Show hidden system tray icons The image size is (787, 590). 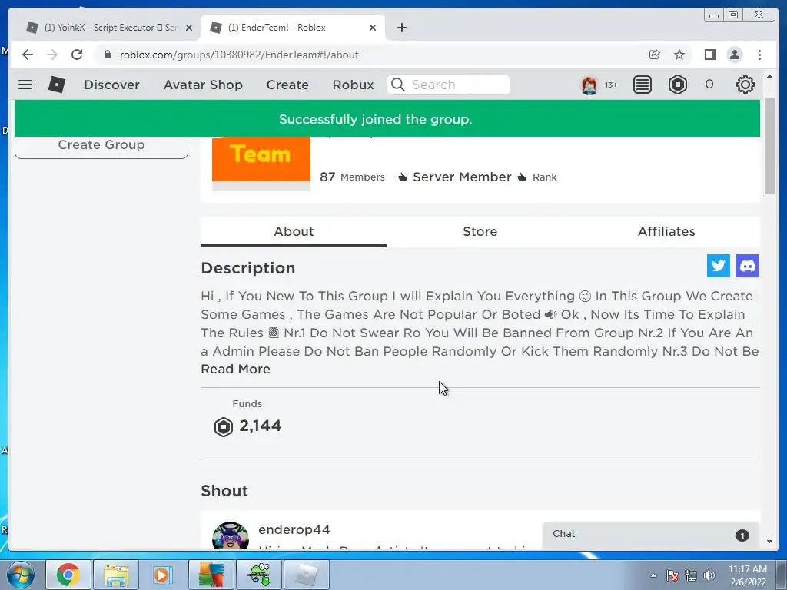[x=653, y=575]
